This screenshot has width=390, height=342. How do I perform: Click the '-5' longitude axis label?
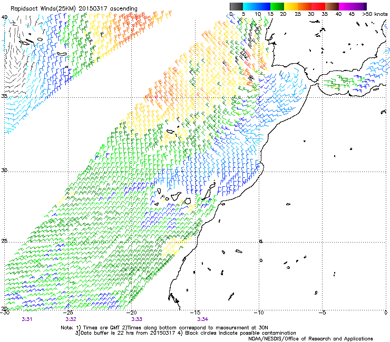(x=322, y=313)
